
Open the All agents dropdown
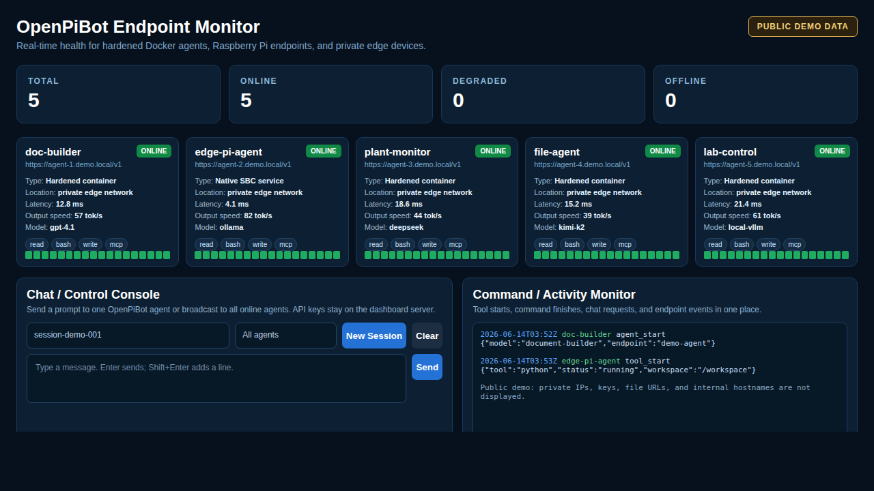(x=285, y=336)
